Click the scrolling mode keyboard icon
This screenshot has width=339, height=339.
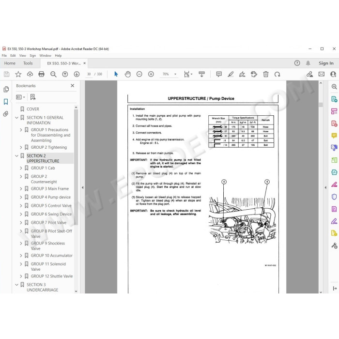coord(201,74)
